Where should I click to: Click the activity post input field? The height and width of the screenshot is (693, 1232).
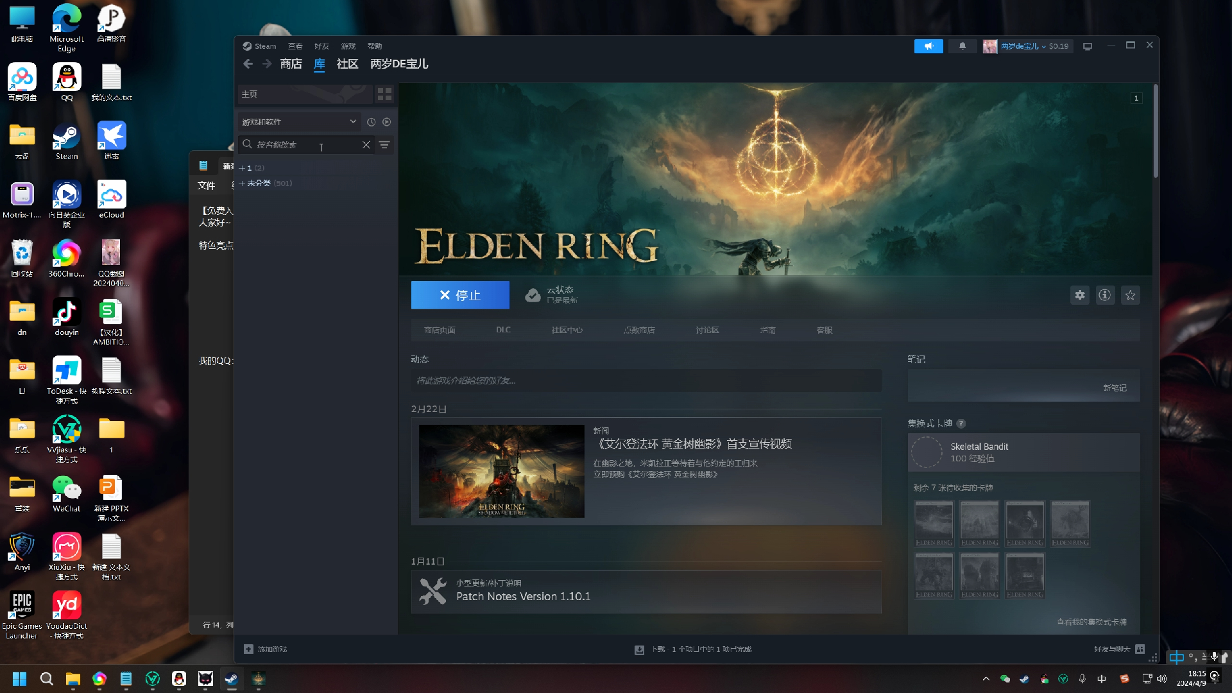646,381
